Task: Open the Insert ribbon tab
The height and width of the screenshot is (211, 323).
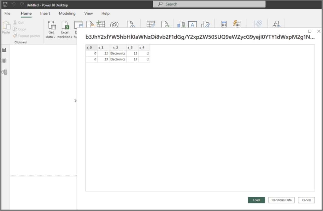Action: click(x=45, y=14)
